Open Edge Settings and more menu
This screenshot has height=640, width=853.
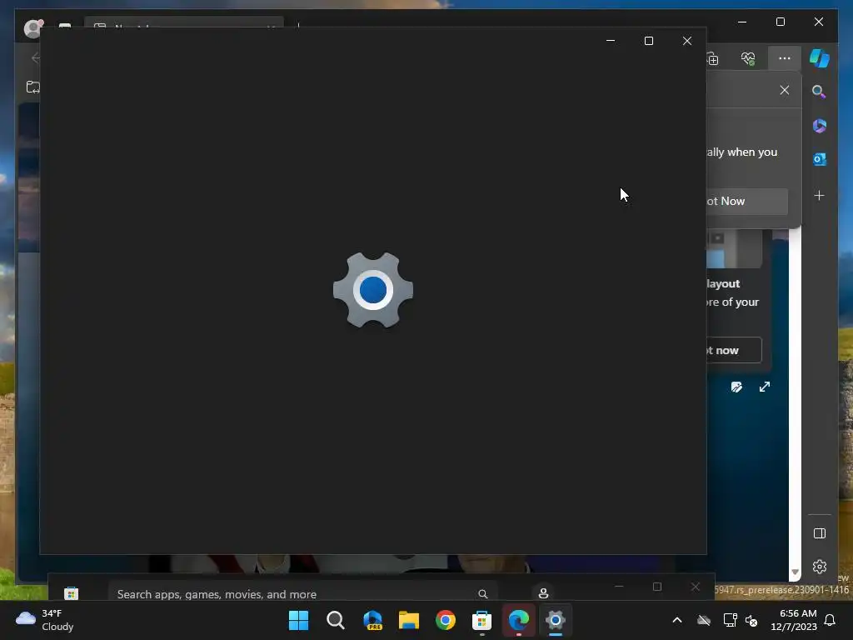pos(784,58)
